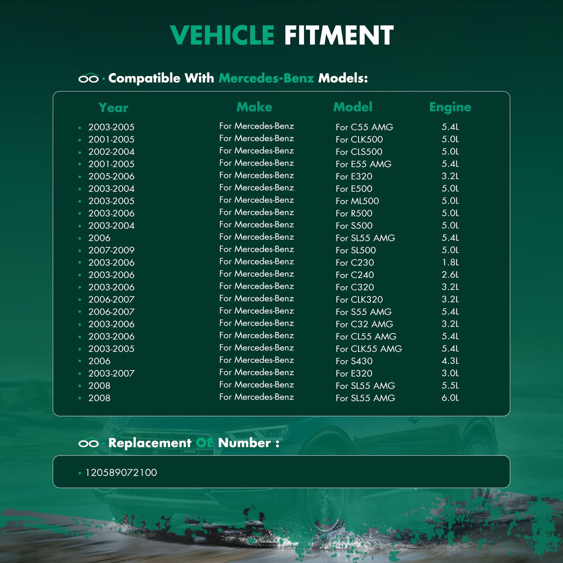
Task: Click For Mercedes-Benz in the C55 AMG row
Action: click(x=257, y=126)
